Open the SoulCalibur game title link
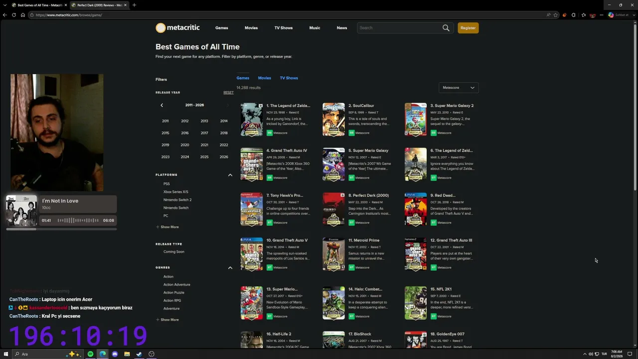The image size is (638, 359). coord(361,106)
